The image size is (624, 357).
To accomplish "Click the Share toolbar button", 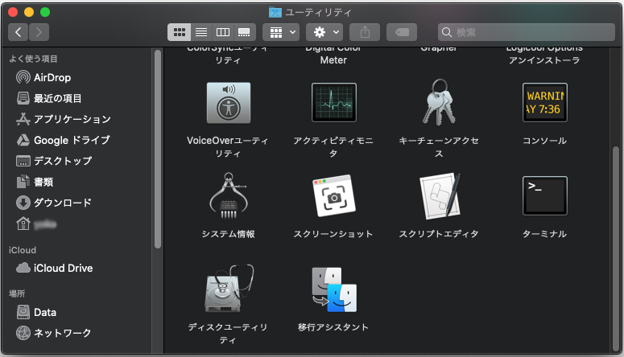I will [365, 32].
